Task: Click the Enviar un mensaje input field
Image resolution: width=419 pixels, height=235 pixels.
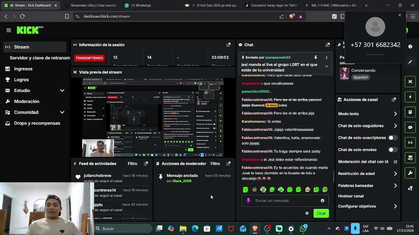Action: coord(285,200)
